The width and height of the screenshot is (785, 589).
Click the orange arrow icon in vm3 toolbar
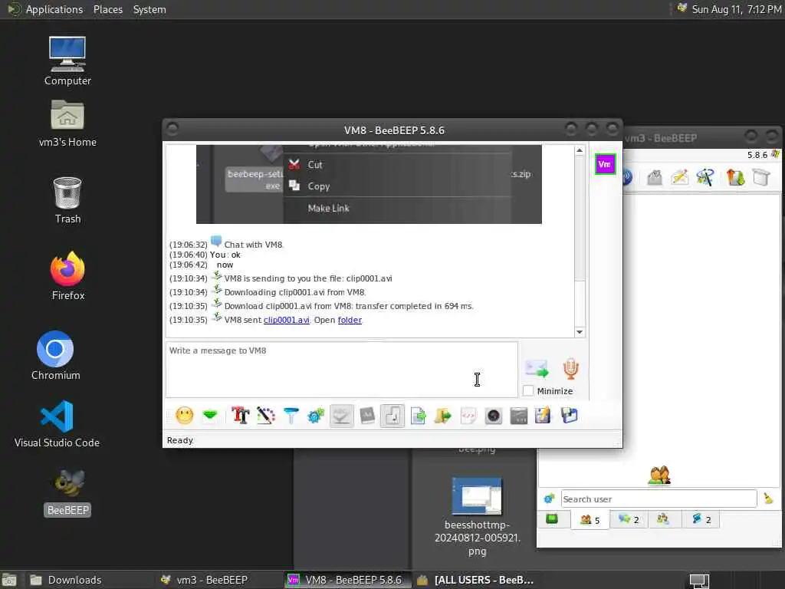click(735, 177)
